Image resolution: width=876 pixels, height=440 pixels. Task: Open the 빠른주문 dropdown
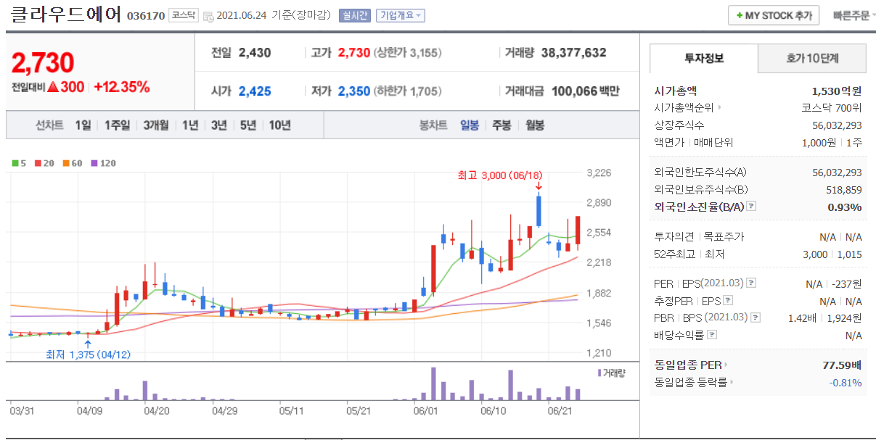(x=854, y=15)
